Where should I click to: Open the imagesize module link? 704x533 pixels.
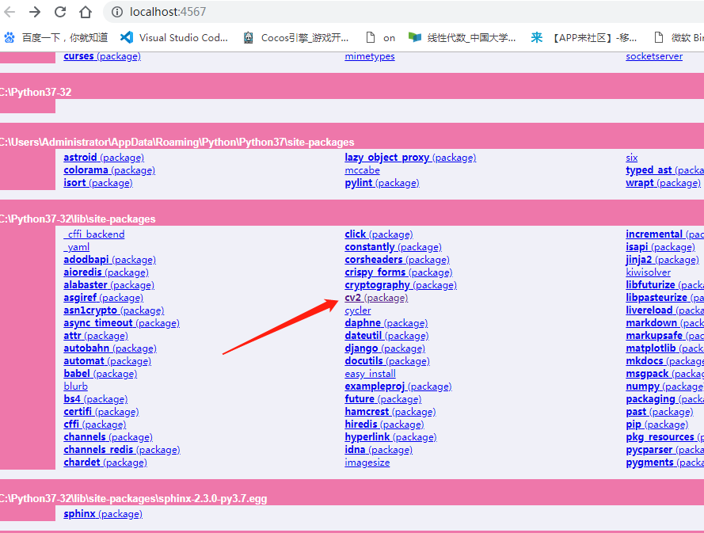pyautogui.click(x=367, y=462)
